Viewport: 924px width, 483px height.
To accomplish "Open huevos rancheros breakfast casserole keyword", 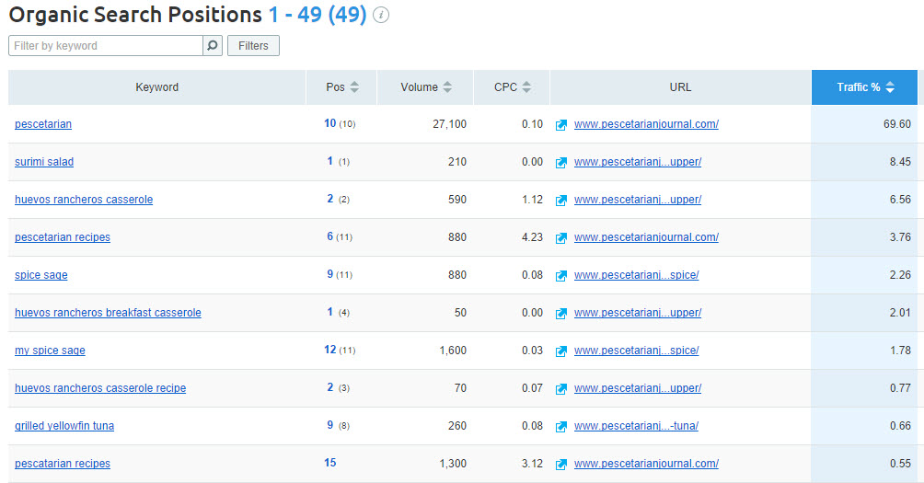I will tap(108, 313).
